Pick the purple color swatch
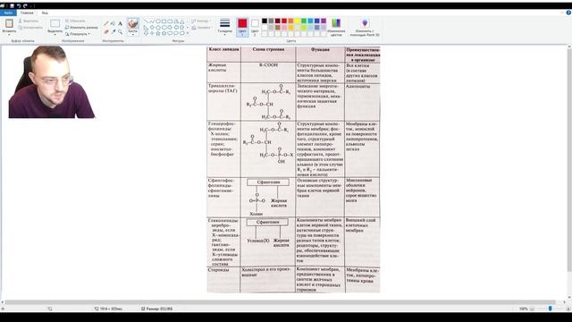This screenshot has width=572, height=322. point(324,21)
